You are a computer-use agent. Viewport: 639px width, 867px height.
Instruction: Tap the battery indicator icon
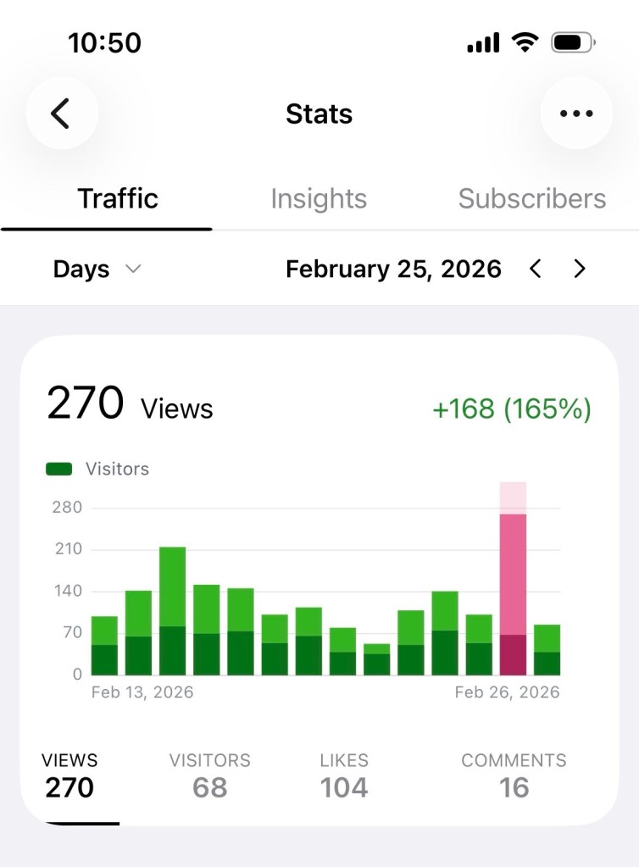pos(573,42)
